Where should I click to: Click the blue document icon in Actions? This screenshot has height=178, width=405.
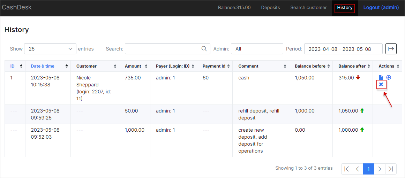coord(381,77)
